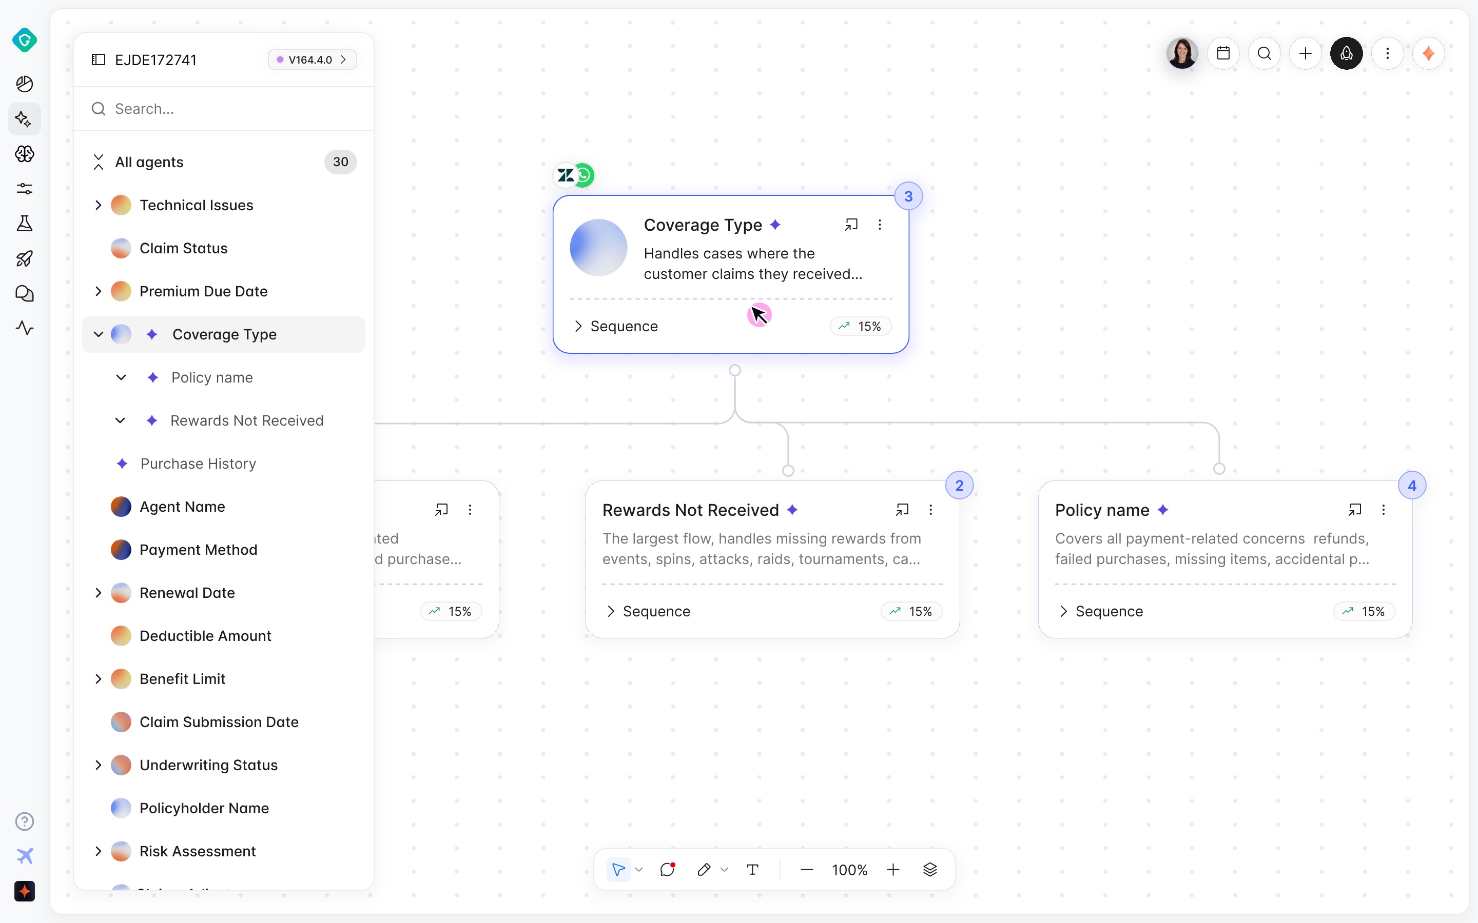This screenshot has height=923, width=1478.
Task: Open the V164.4.0 version selector
Action: point(312,59)
